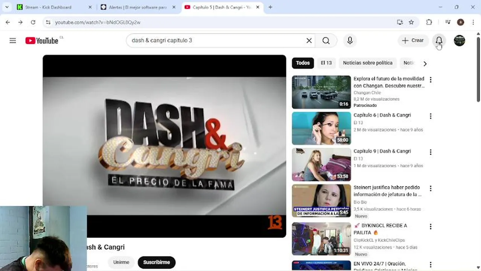
Task: Open the Chrome profile avatar
Action: pyautogui.click(x=460, y=22)
